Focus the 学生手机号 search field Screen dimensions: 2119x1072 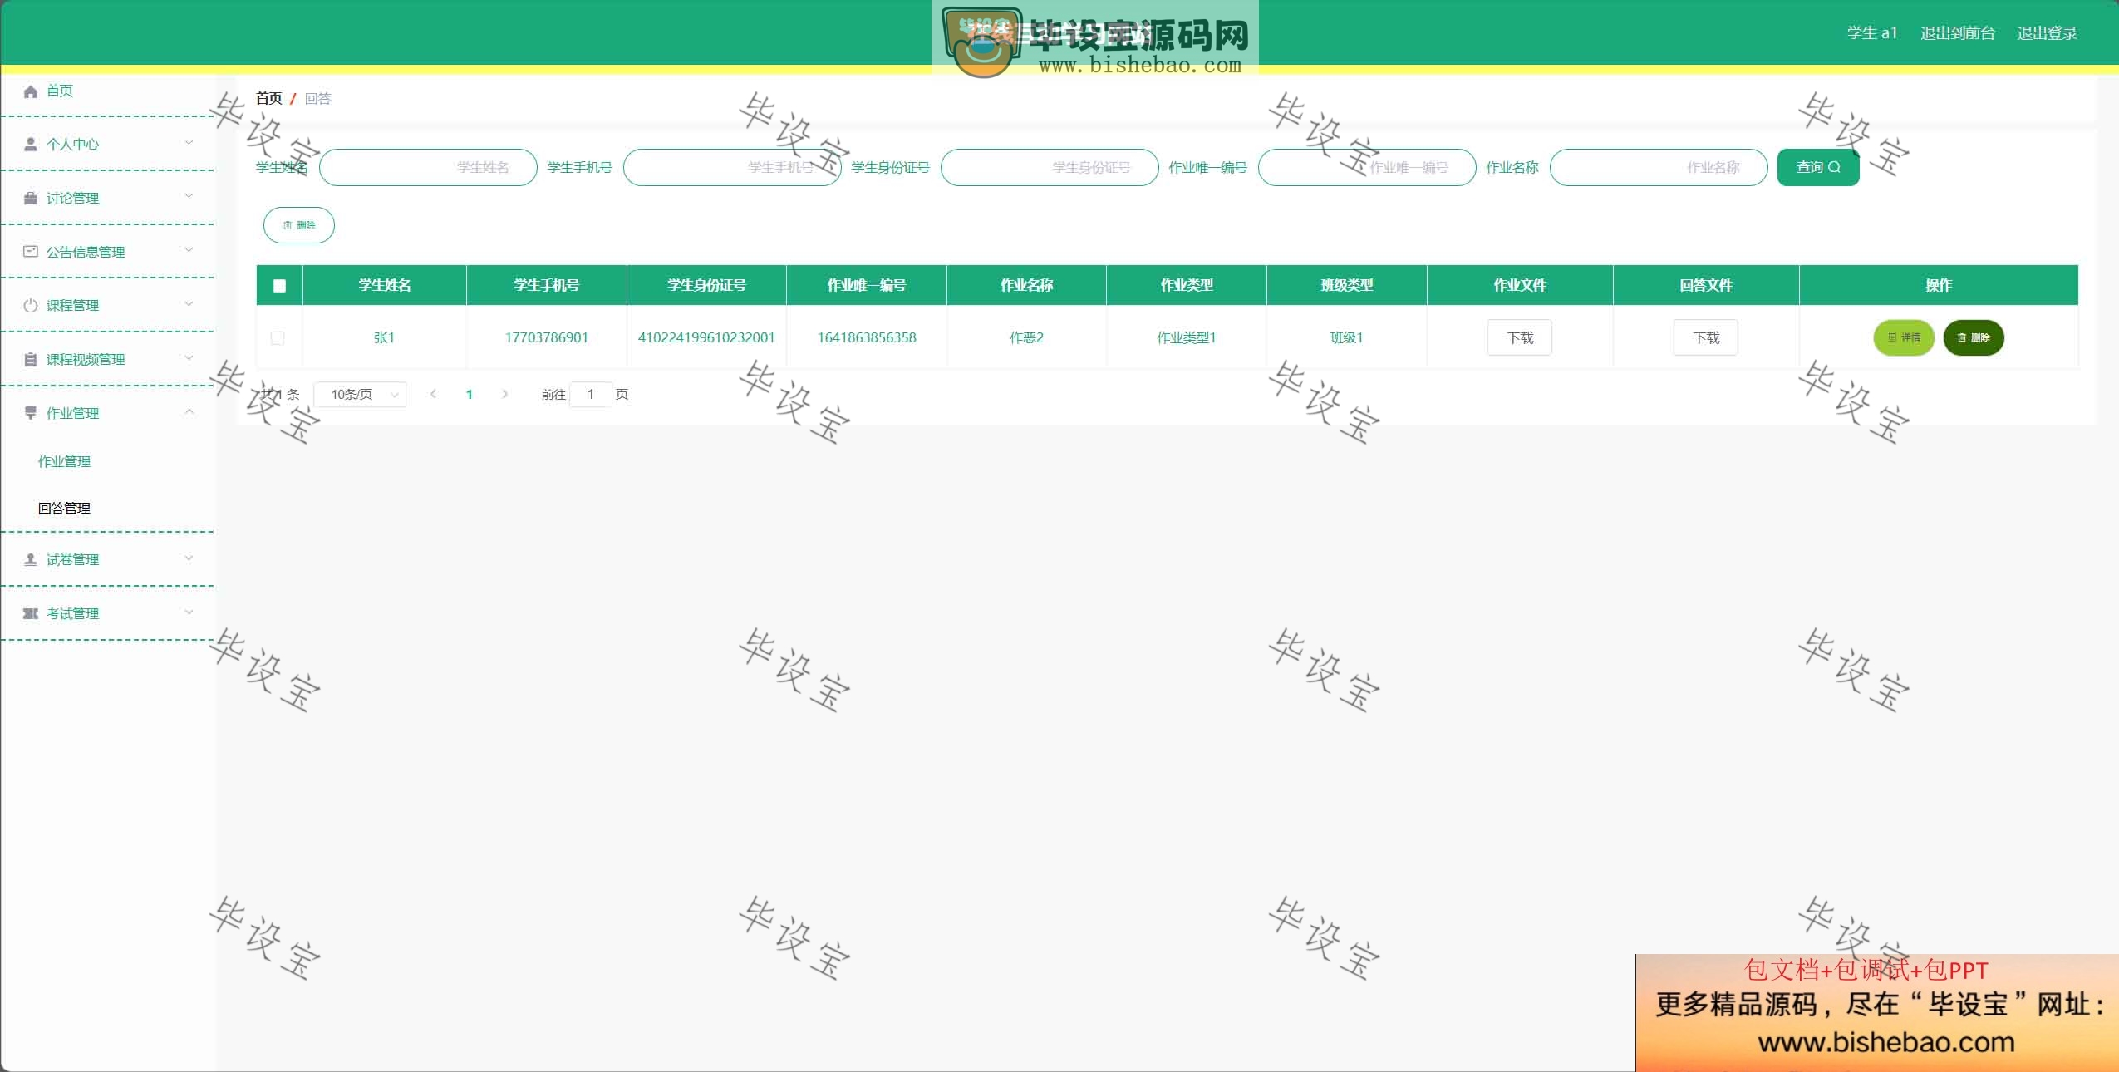(732, 167)
